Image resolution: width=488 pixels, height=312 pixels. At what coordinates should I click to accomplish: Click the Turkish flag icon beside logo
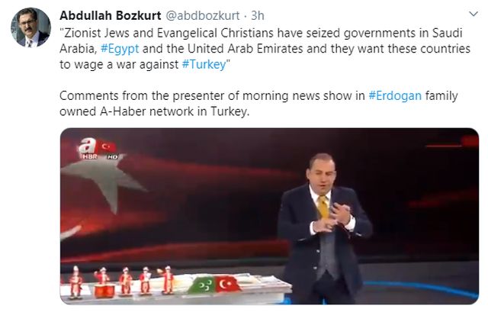pos(108,146)
